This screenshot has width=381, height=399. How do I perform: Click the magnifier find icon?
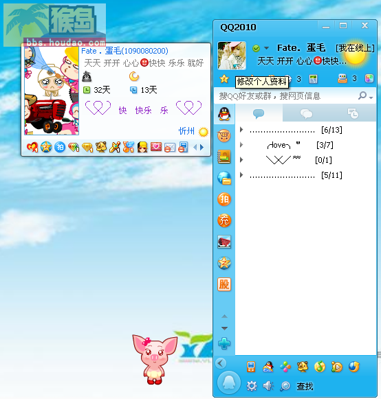coord(285,386)
